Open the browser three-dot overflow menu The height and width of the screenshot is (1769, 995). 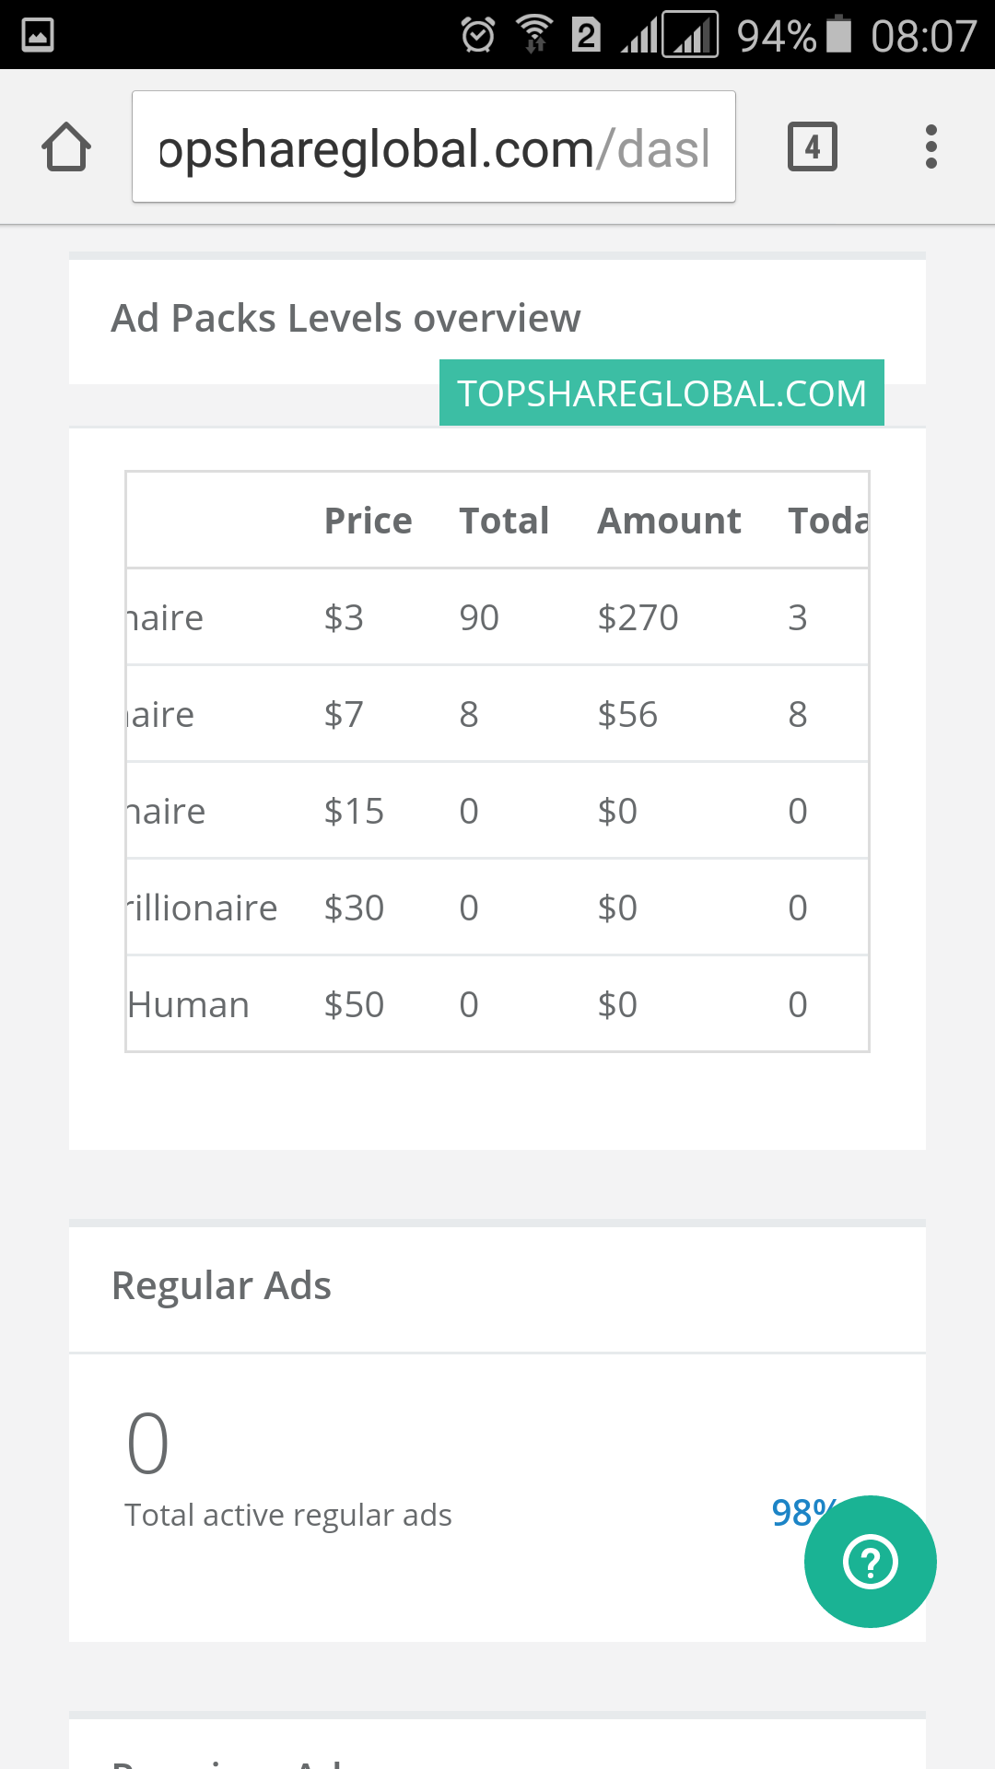(x=931, y=147)
